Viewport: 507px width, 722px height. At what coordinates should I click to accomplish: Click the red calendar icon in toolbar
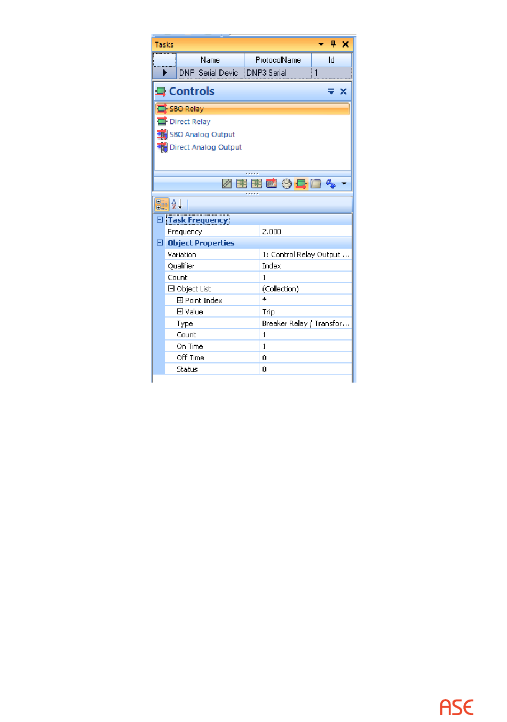pyautogui.click(x=272, y=184)
